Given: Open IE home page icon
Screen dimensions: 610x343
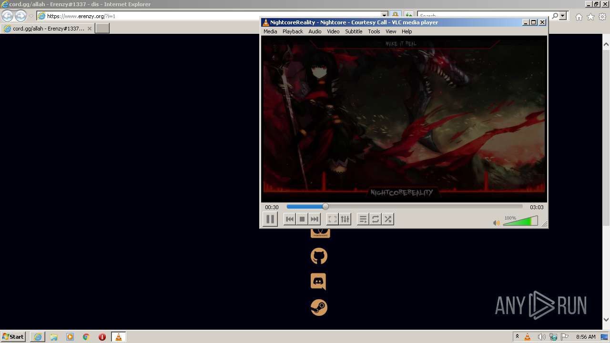Looking at the screenshot, I should pyautogui.click(x=579, y=17).
